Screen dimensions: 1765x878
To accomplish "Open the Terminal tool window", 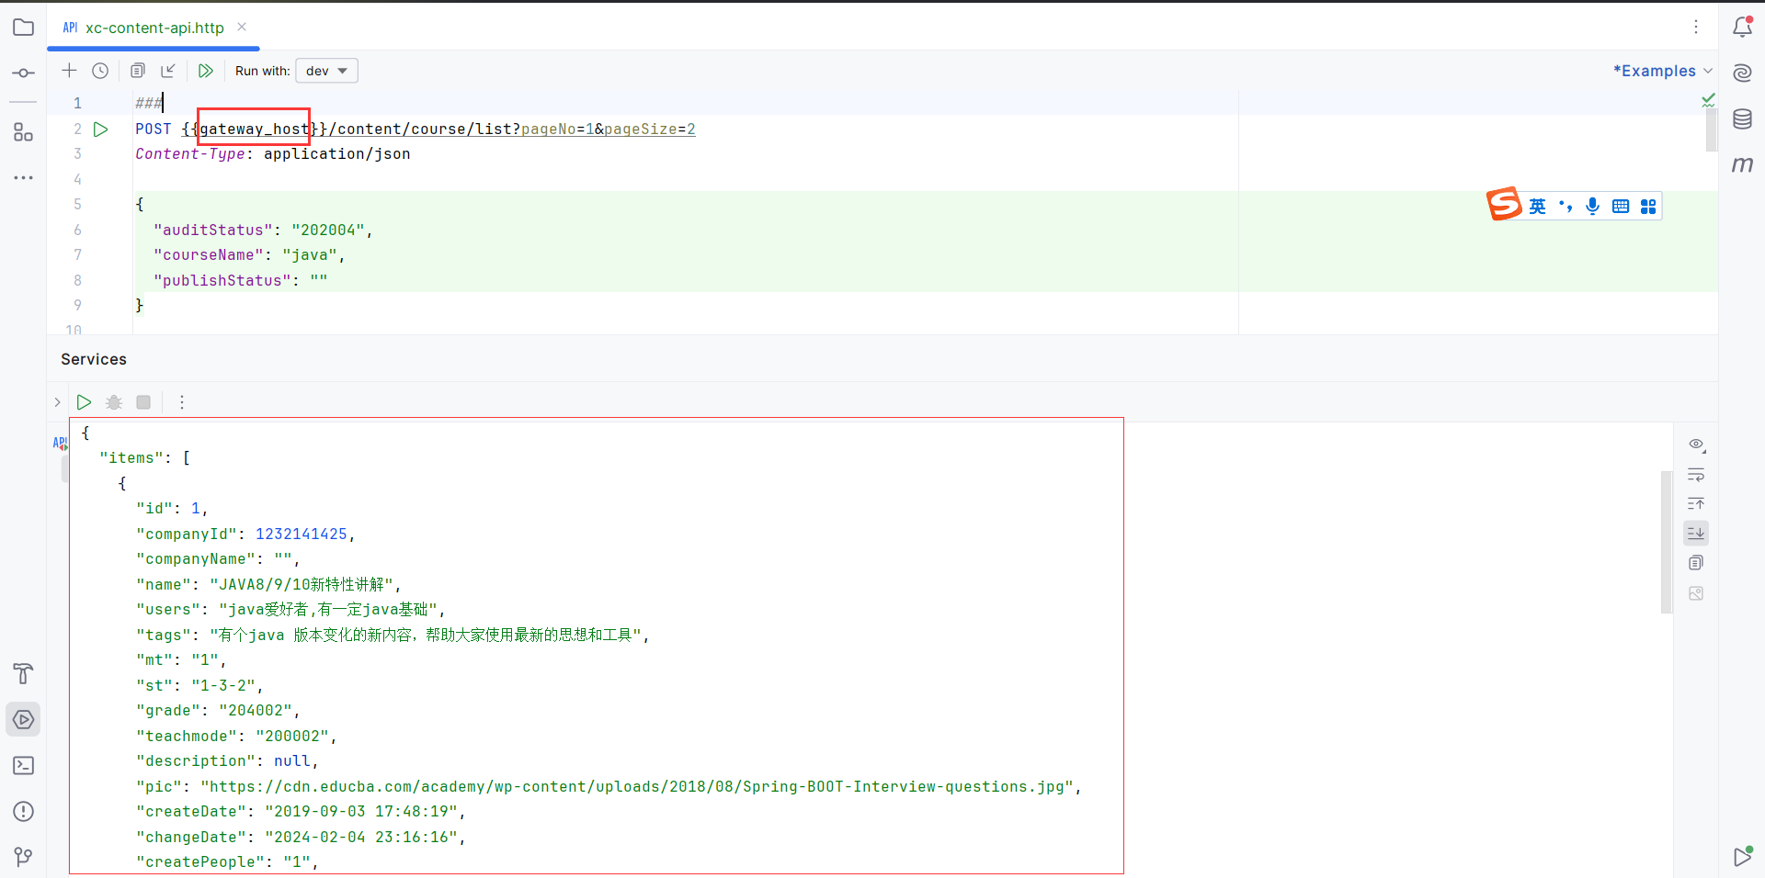I will tap(24, 765).
